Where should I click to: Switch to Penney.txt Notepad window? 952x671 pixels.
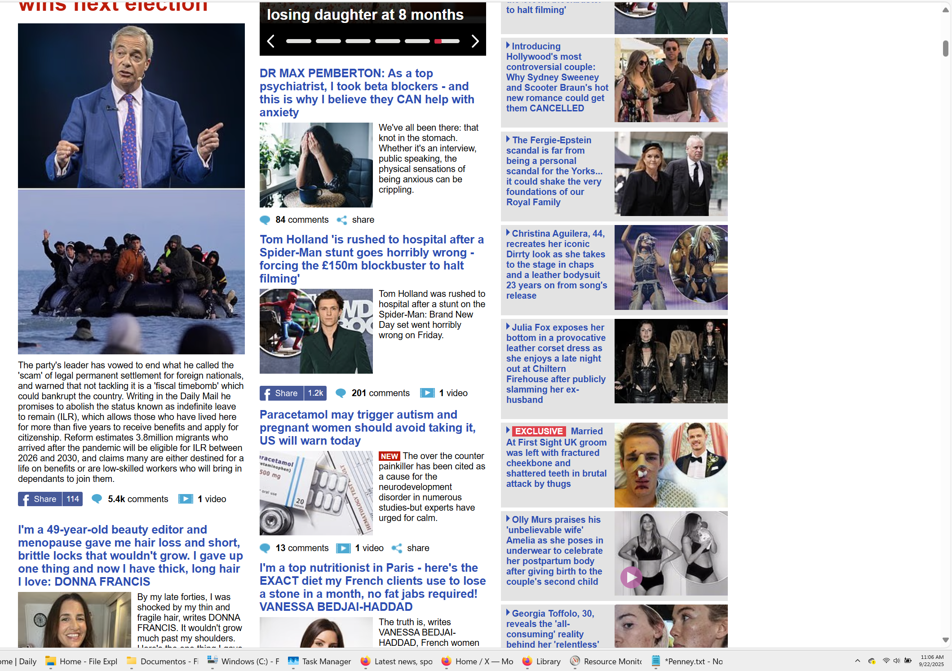(x=687, y=661)
